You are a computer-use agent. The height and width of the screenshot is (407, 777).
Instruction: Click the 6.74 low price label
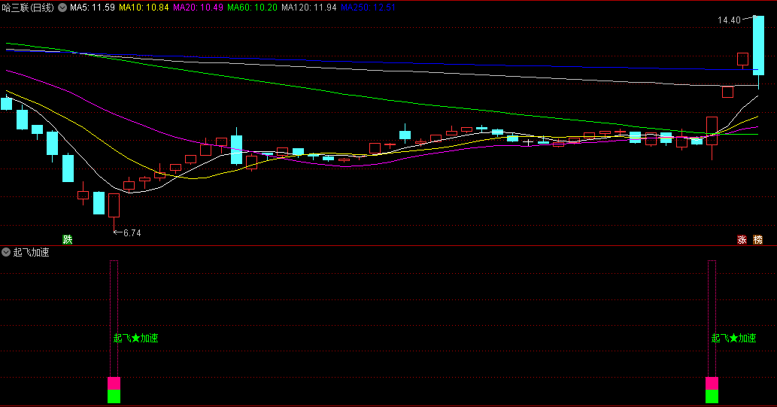pyautogui.click(x=132, y=233)
